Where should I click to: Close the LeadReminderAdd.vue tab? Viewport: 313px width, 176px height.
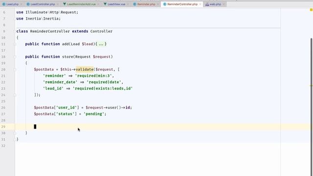point(98,4)
